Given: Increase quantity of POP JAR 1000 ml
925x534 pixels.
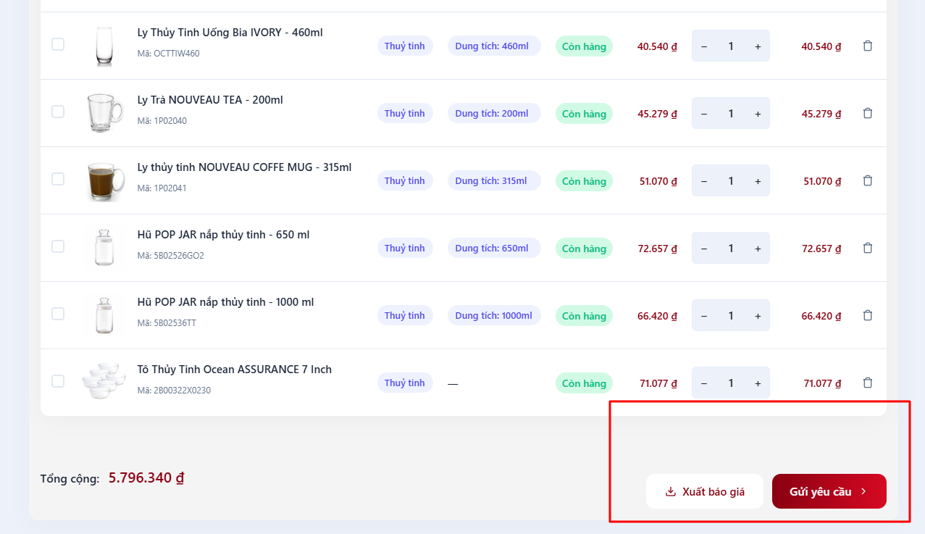Looking at the screenshot, I should 758,316.
